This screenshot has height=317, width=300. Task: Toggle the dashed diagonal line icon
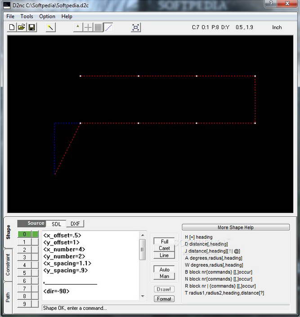click(108, 27)
